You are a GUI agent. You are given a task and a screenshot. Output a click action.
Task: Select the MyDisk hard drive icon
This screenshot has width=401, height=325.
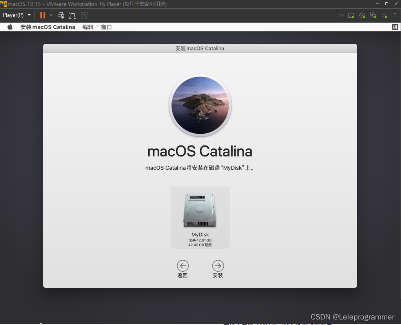coord(200,211)
